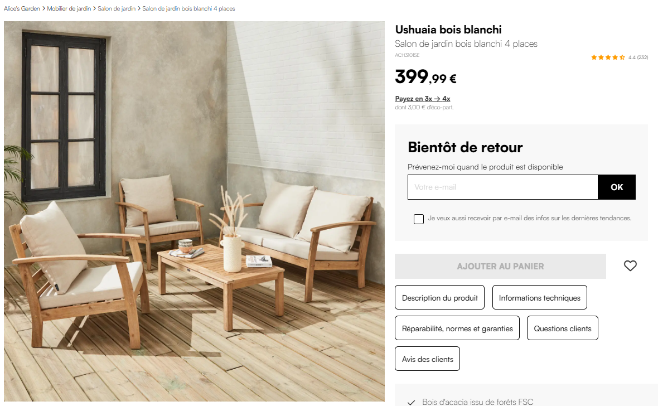Go to Description du produit section

point(440,298)
